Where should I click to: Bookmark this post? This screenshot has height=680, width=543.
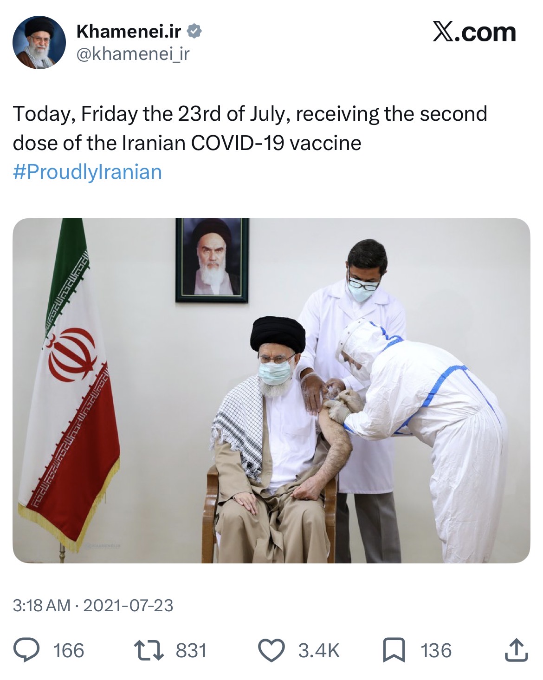point(394,650)
